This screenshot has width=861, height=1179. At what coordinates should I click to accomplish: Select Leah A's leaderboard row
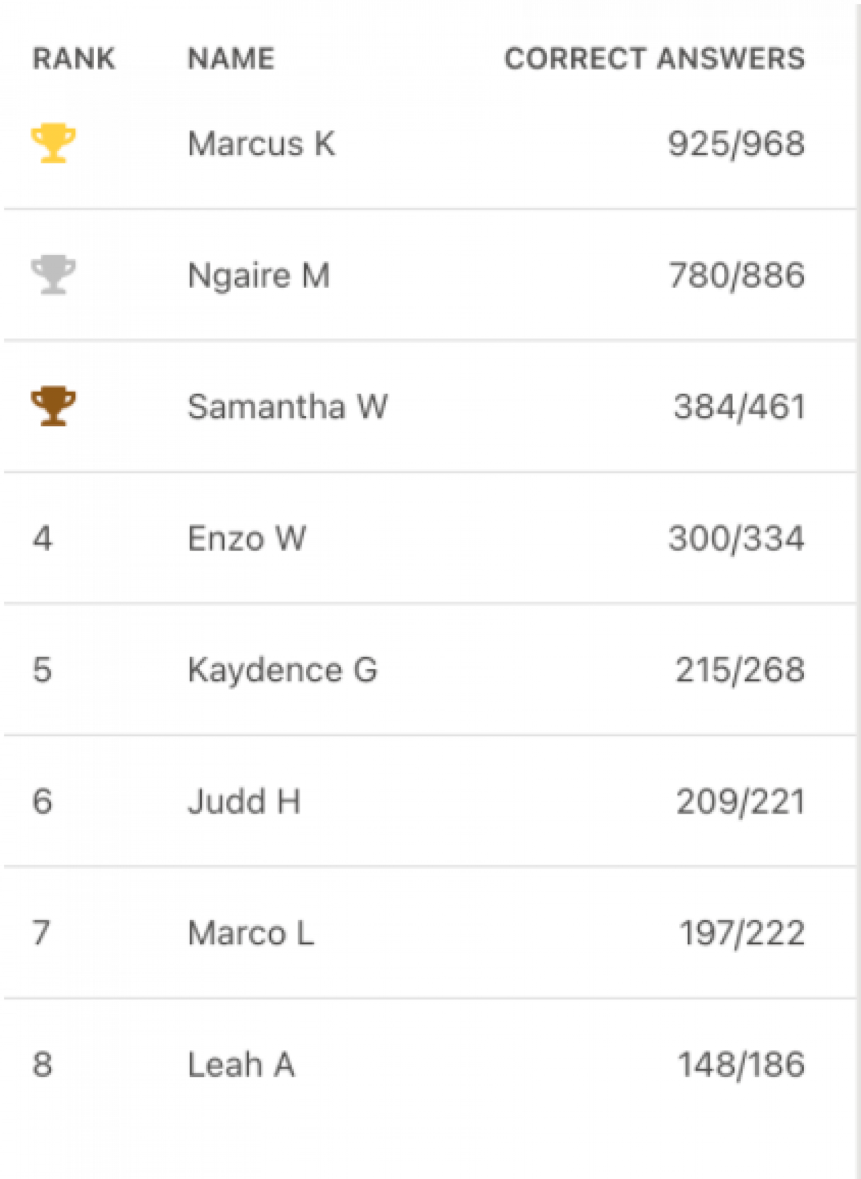(x=241, y=1065)
